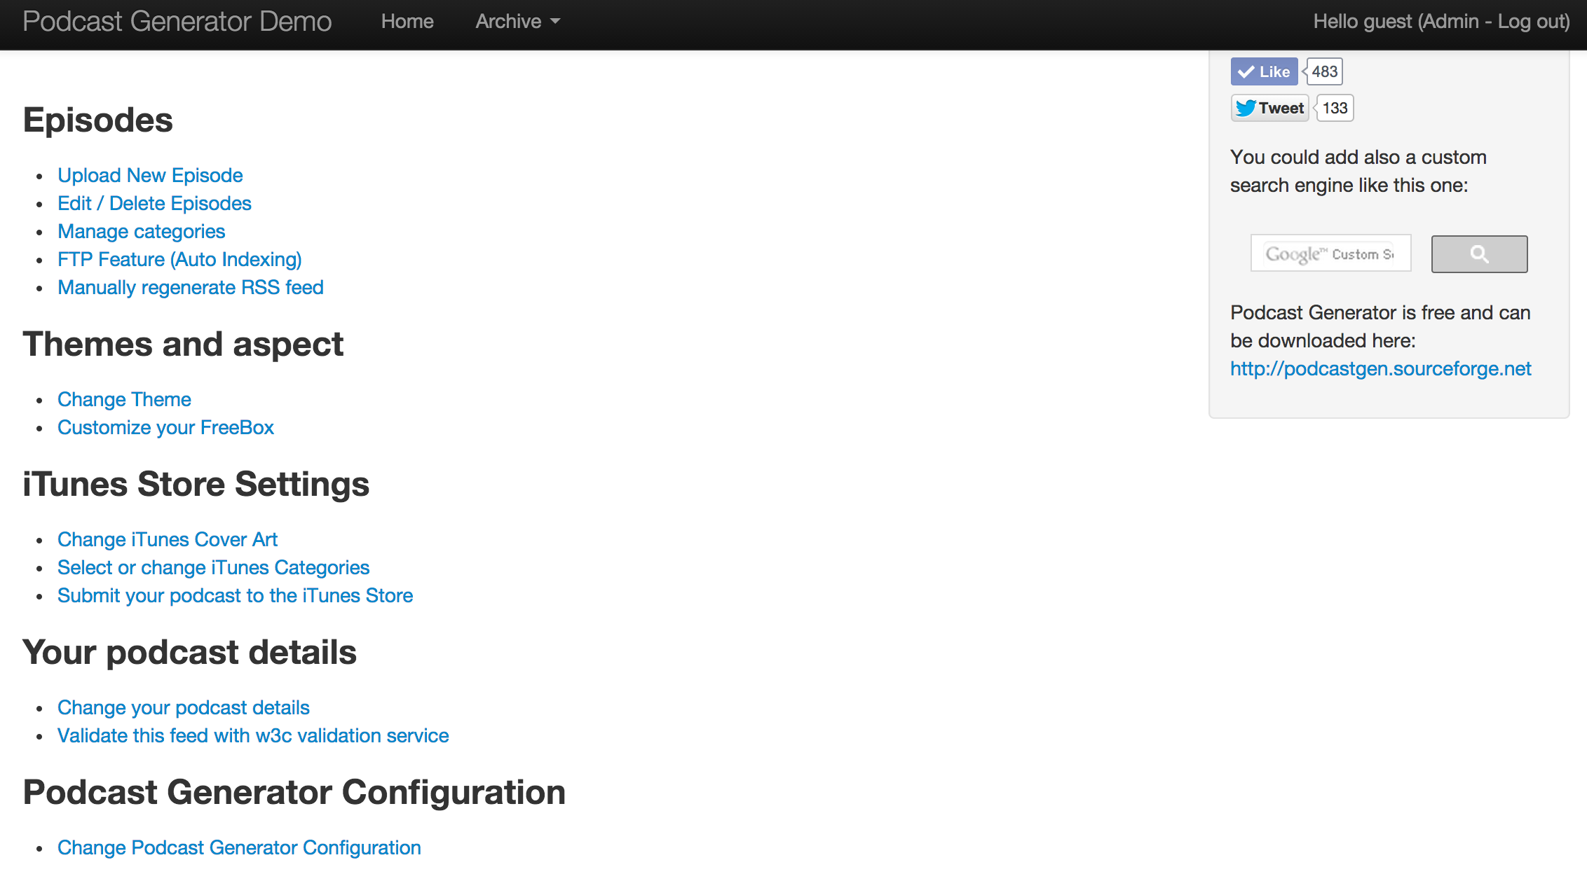1587x888 pixels.
Task: Open FTP Feature (Auto Indexing)
Action: click(179, 259)
